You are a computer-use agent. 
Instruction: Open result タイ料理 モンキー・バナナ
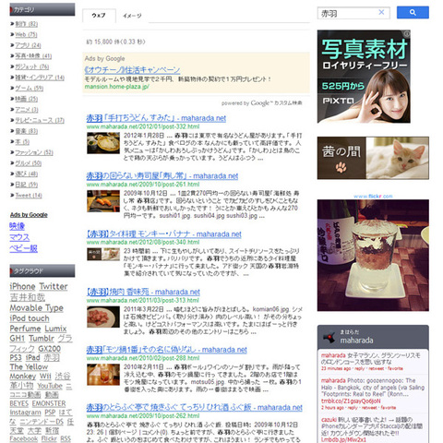[164, 234]
